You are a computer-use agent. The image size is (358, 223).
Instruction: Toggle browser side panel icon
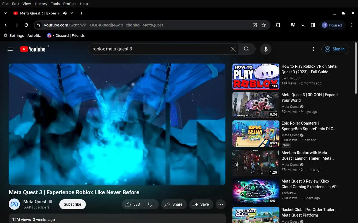pos(313,25)
